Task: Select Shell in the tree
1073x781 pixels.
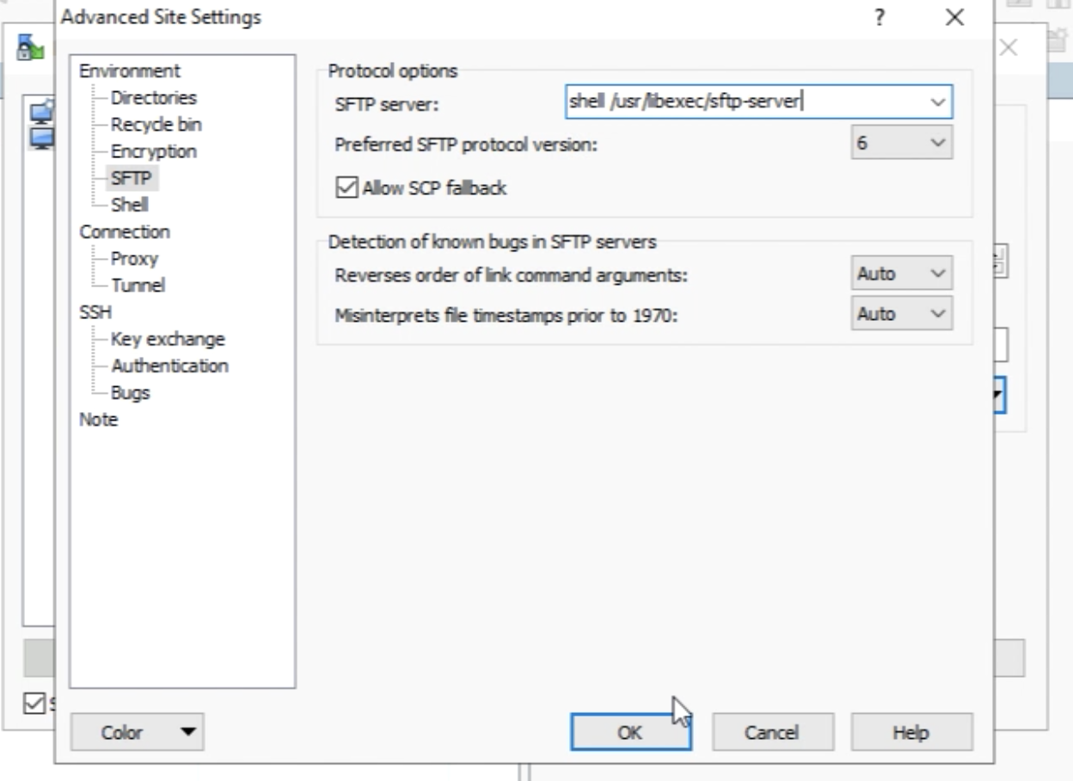Action: tap(129, 205)
